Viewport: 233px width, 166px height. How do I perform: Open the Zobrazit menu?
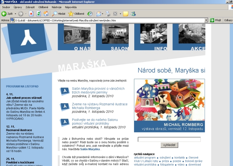[30, 7]
